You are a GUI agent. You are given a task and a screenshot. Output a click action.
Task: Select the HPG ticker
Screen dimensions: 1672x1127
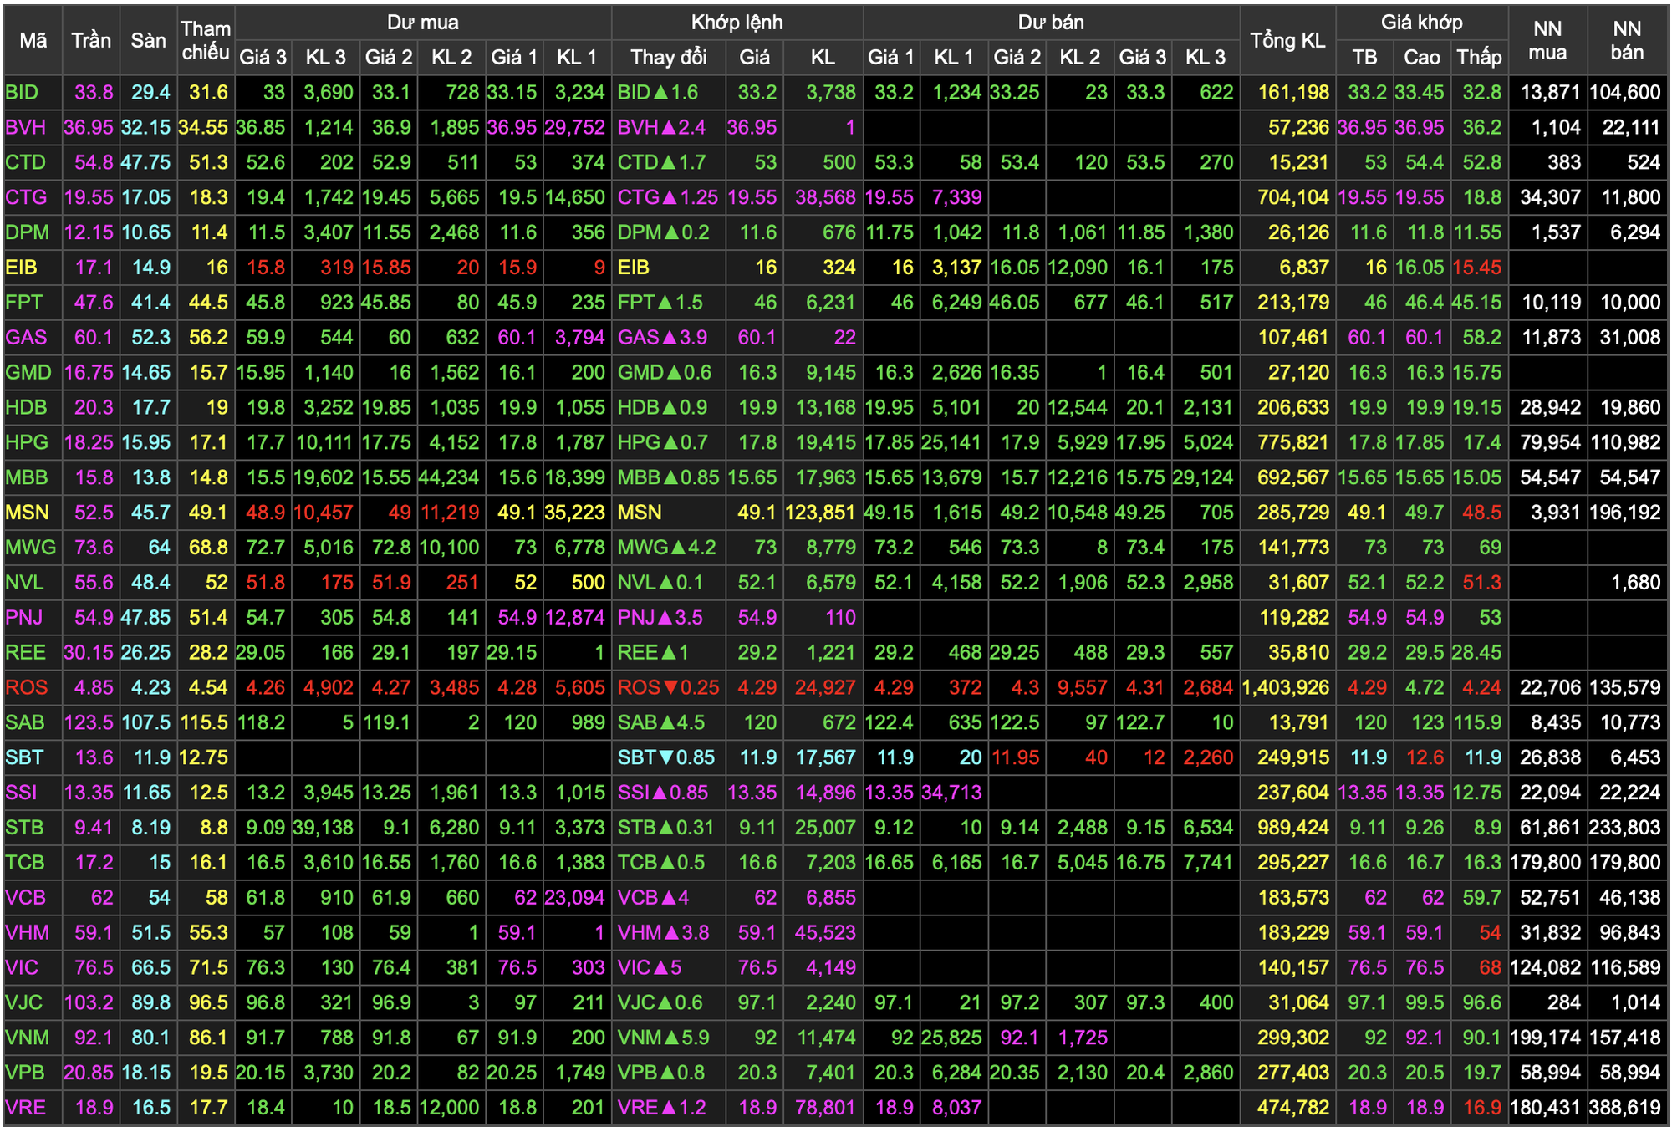pos(27,442)
